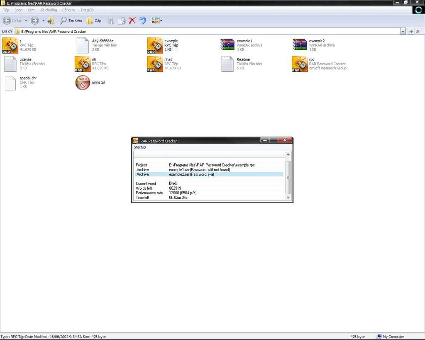This screenshot has height=340, width=425.
Task: Click the 'special.chr' file name label
Action: 28,78
